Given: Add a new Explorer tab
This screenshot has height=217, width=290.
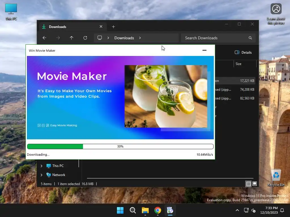Looking at the screenshot, I should point(113,27).
